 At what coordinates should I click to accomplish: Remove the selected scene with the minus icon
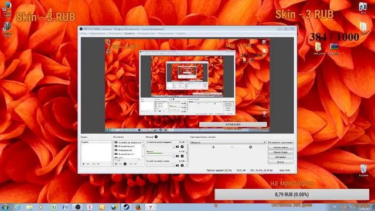(88, 164)
